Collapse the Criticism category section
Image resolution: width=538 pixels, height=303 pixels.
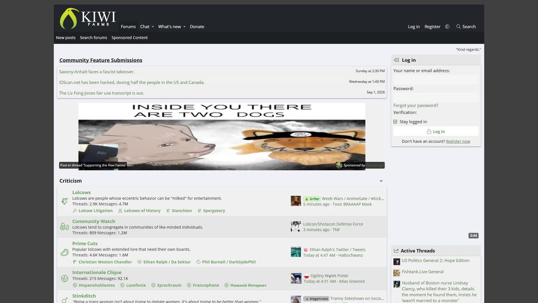[x=381, y=181]
